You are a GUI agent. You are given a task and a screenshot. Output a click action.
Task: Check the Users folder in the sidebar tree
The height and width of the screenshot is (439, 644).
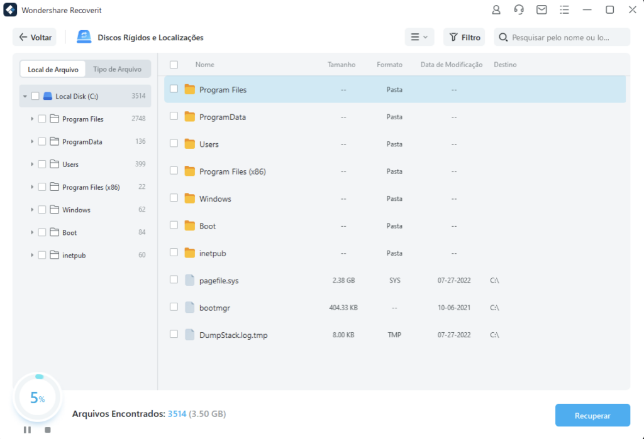pyautogui.click(x=42, y=165)
